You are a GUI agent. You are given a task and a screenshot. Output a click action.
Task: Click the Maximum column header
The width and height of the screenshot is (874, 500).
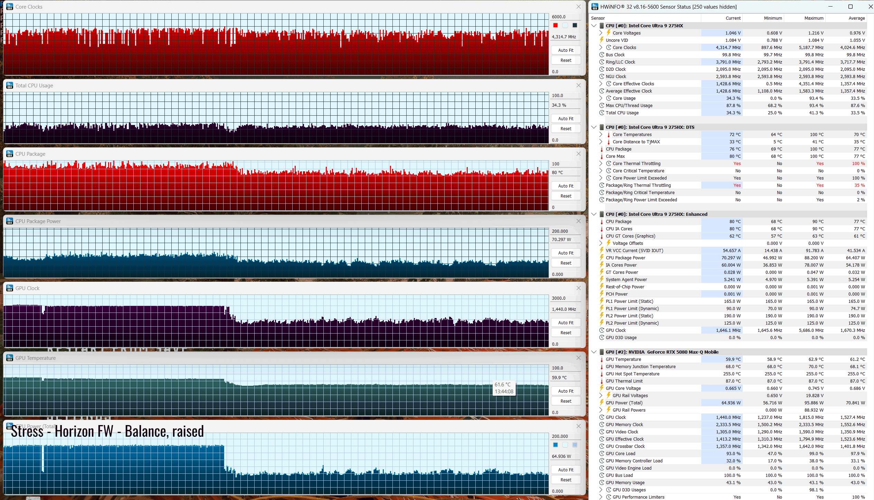(x=814, y=18)
